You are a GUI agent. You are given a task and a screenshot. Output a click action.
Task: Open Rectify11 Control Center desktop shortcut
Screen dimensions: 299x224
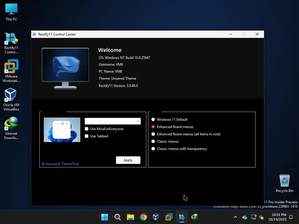[x=11, y=43]
